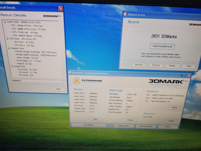Viewport: 201px width, 151px height.
Task: Click Close in 3DMark Score window
Action: coord(189,66)
